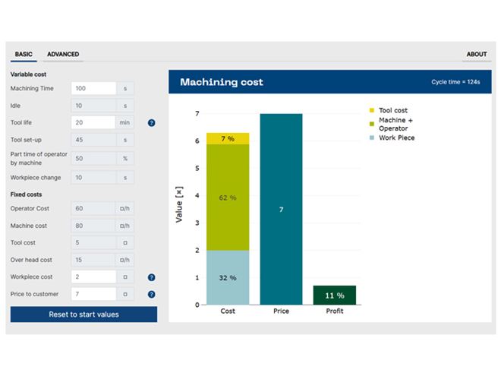Click the teal Price bar in chart

(x=281, y=209)
